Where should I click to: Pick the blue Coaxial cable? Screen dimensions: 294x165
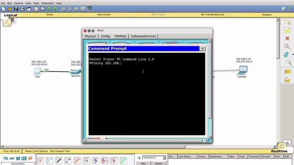coord(96,161)
